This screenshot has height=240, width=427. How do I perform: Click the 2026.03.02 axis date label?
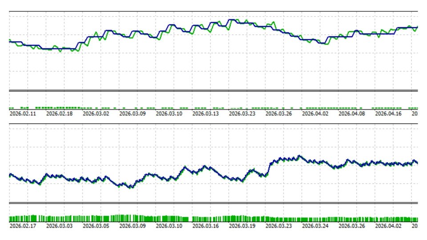click(96, 113)
